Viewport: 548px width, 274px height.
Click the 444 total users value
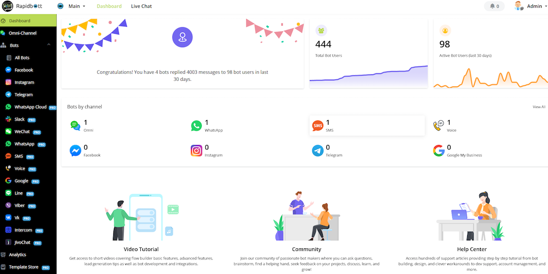coord(323,44)
